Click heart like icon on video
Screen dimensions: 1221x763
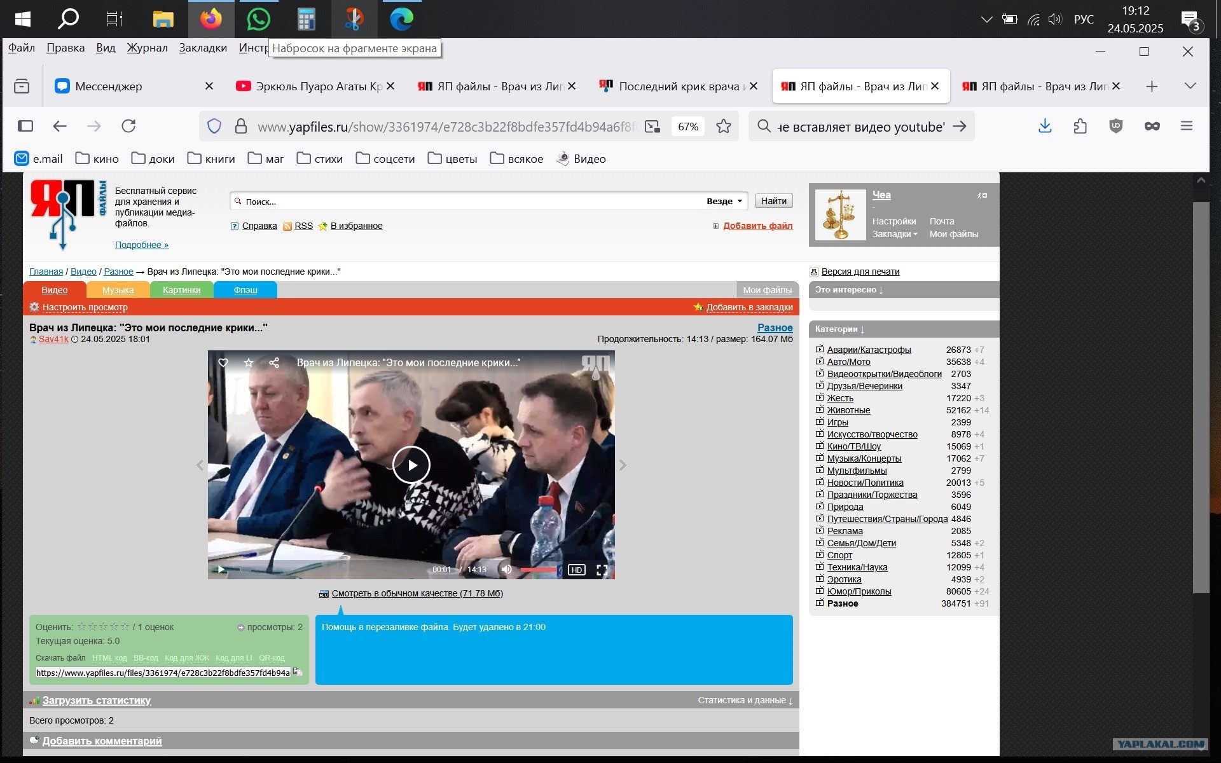pyautogui.click(x=223, y=362)
